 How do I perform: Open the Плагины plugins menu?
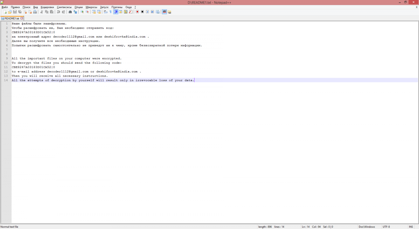117,7
